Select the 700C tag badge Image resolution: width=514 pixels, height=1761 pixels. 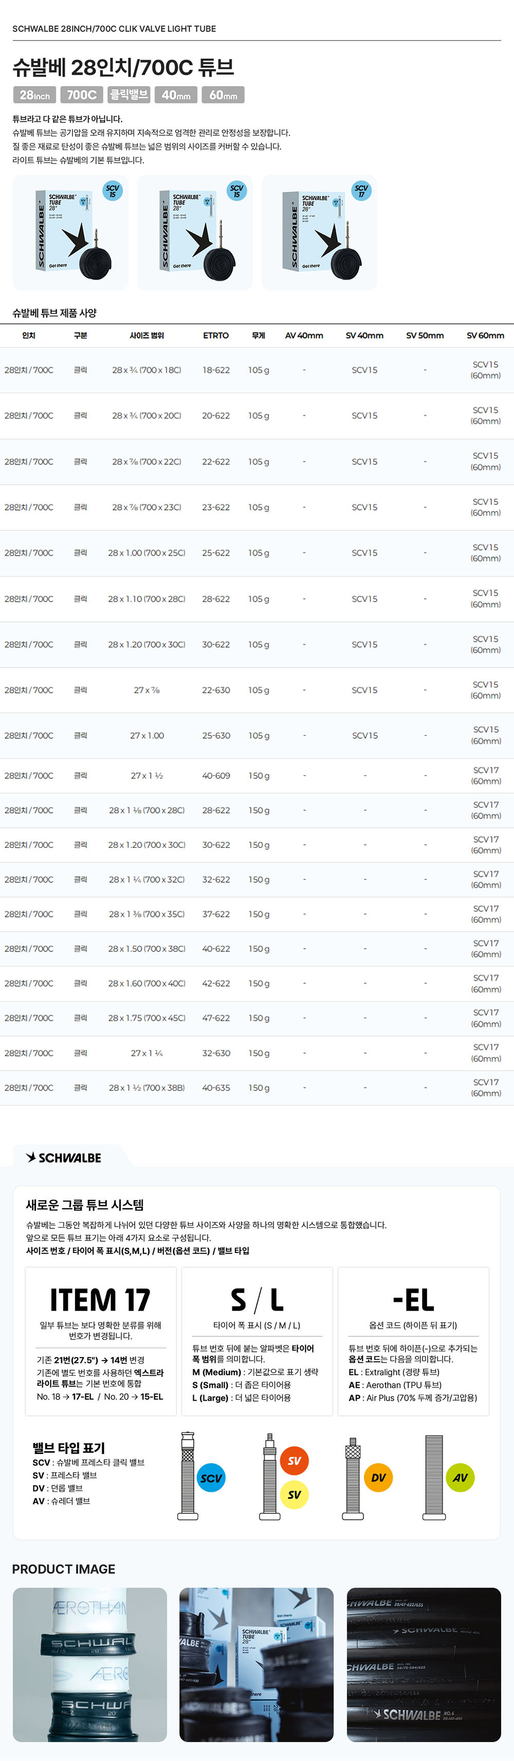[x=81, y=95]
